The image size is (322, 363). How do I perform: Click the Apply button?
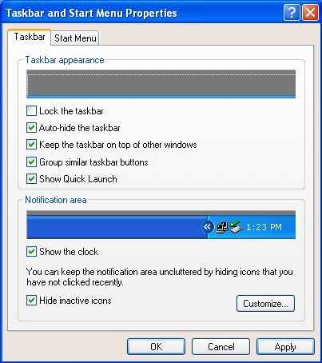coord(285,347)
